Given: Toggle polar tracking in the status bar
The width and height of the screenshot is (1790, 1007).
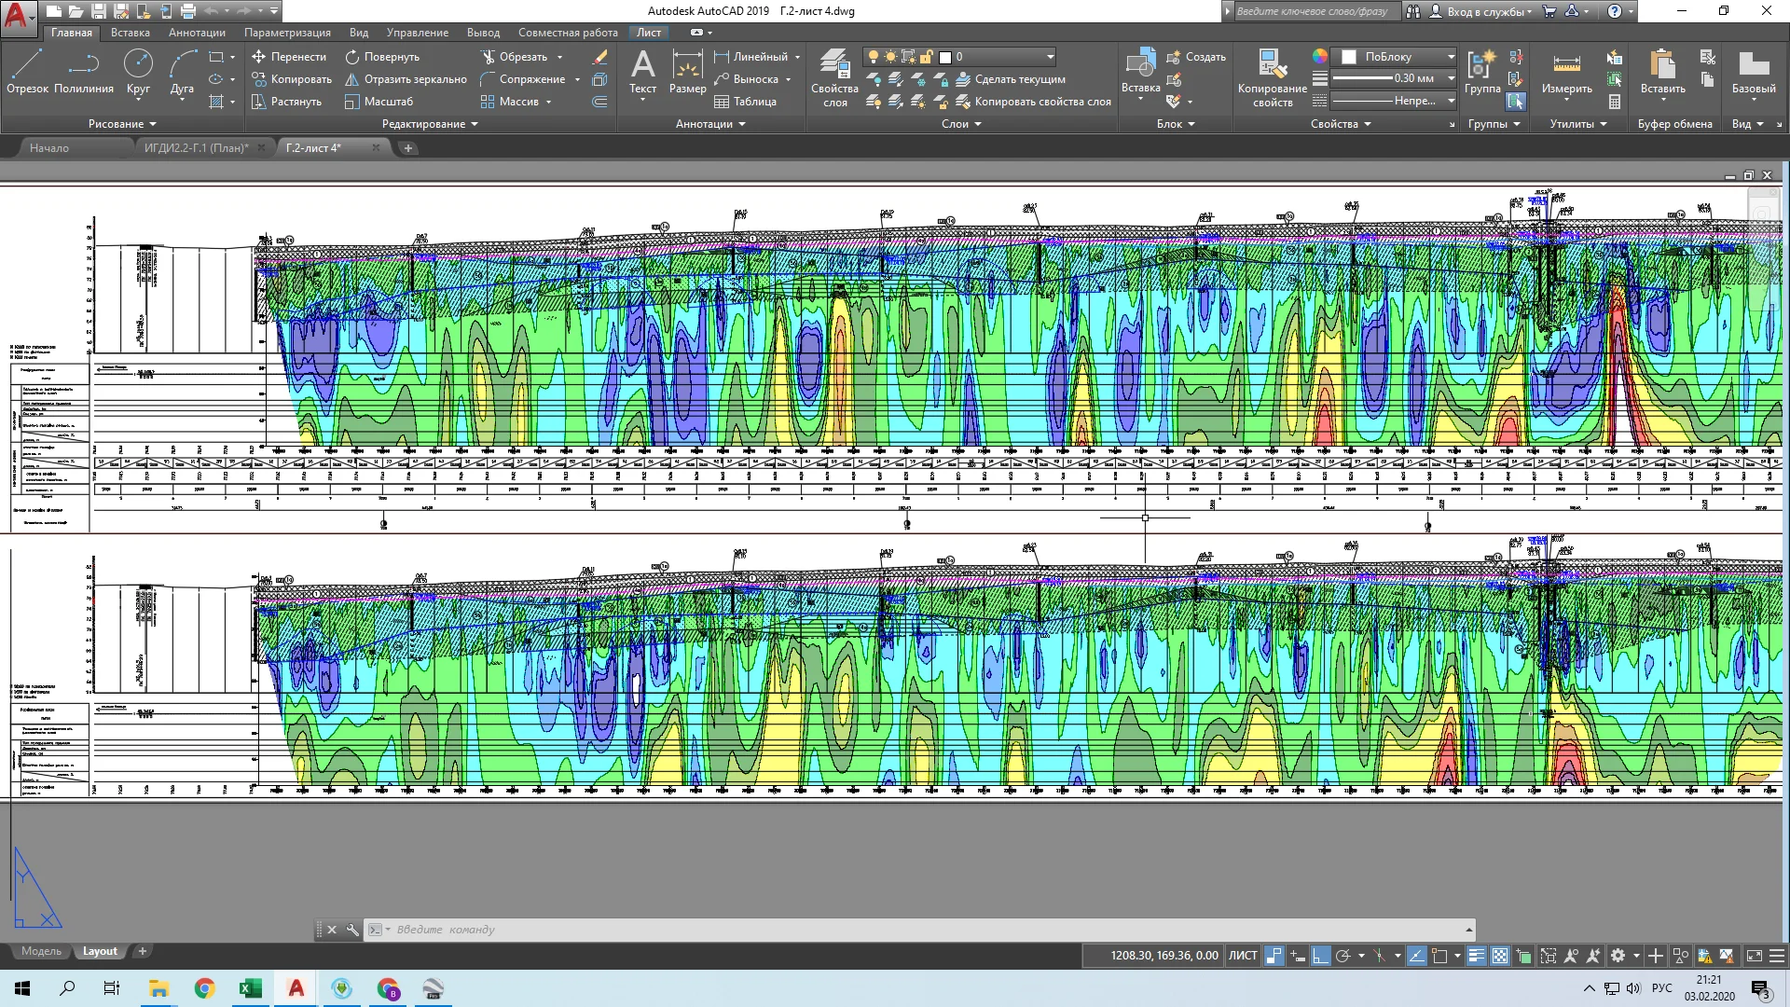Looking at the screenshot, I should [x=1342, y=956].
